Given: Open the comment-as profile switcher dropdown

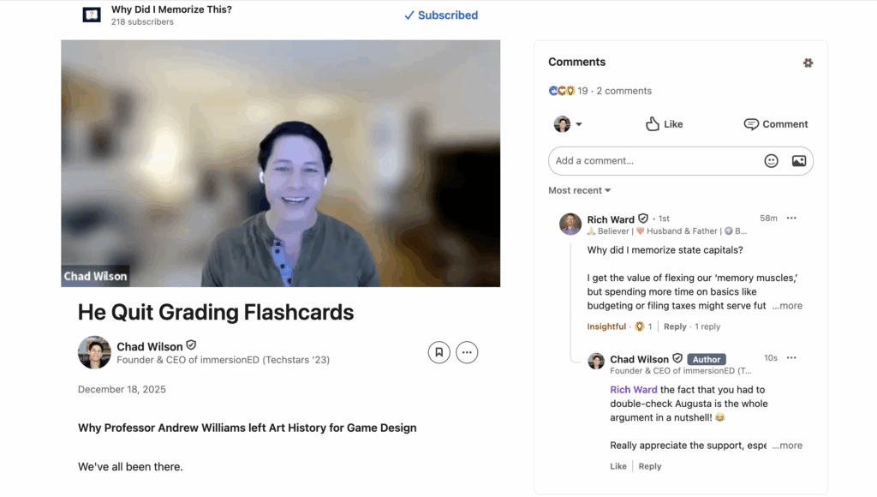Looking at the screenshot, I should pos(568,124).
